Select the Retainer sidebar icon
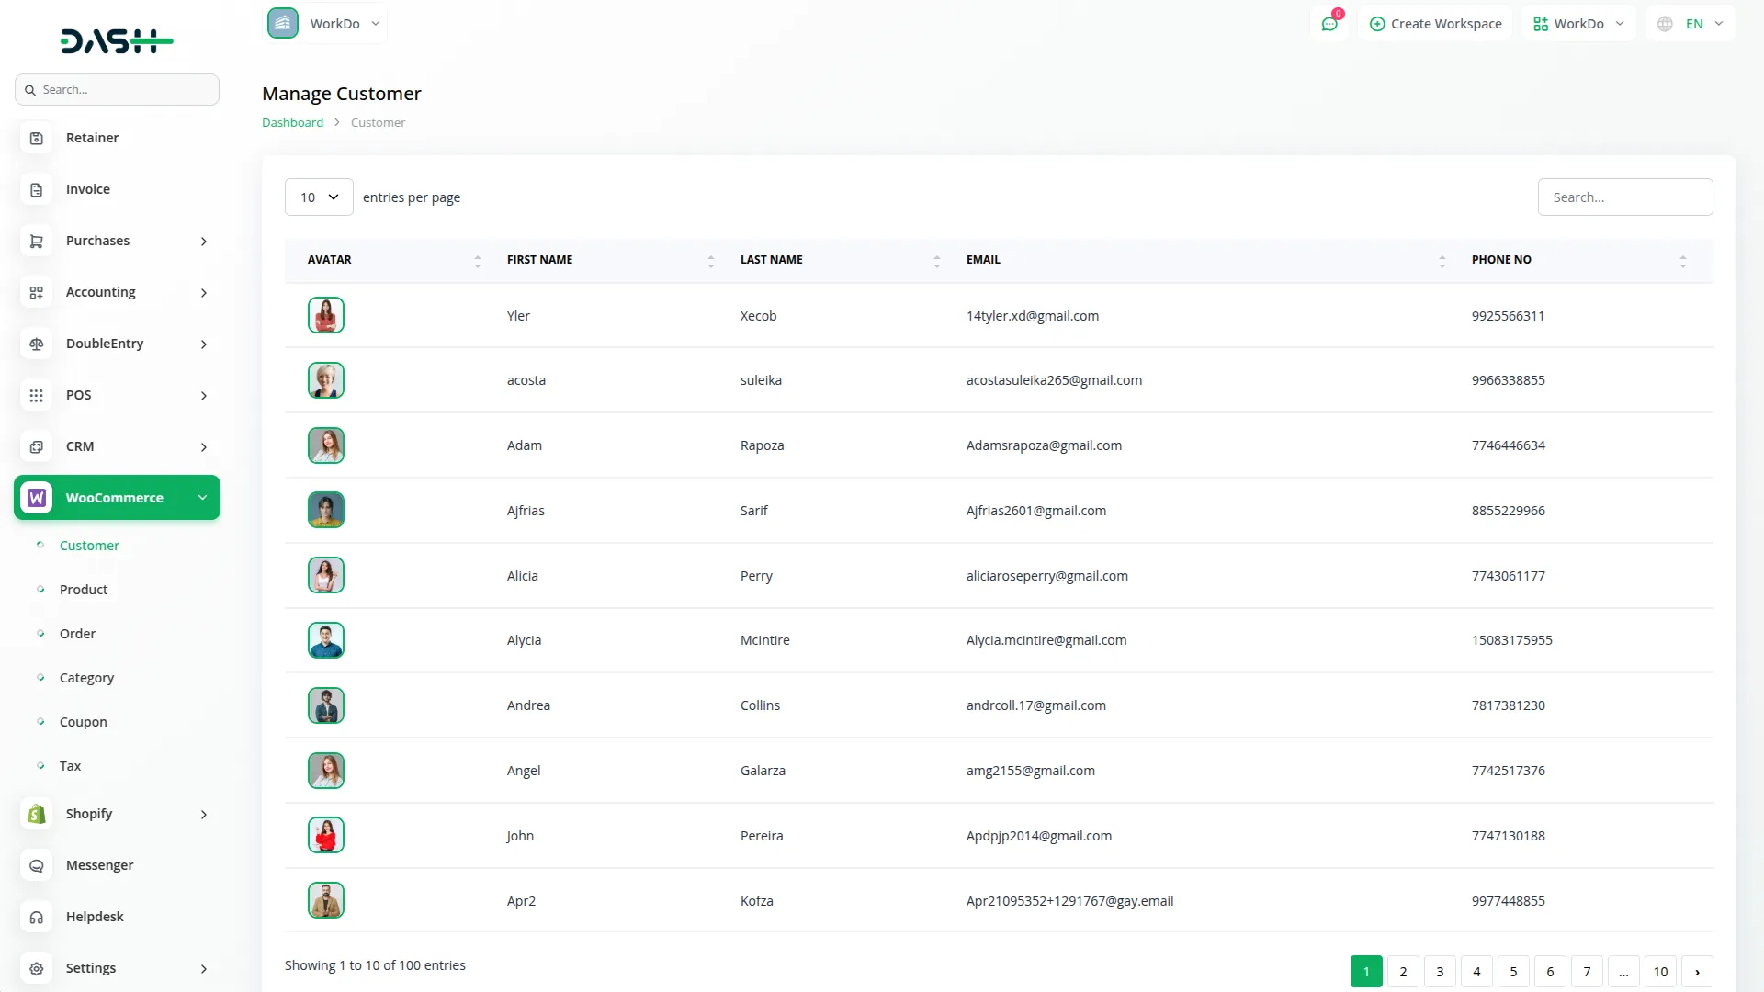The width and height of the screenshot is (1764, 992). coord(36,138)
